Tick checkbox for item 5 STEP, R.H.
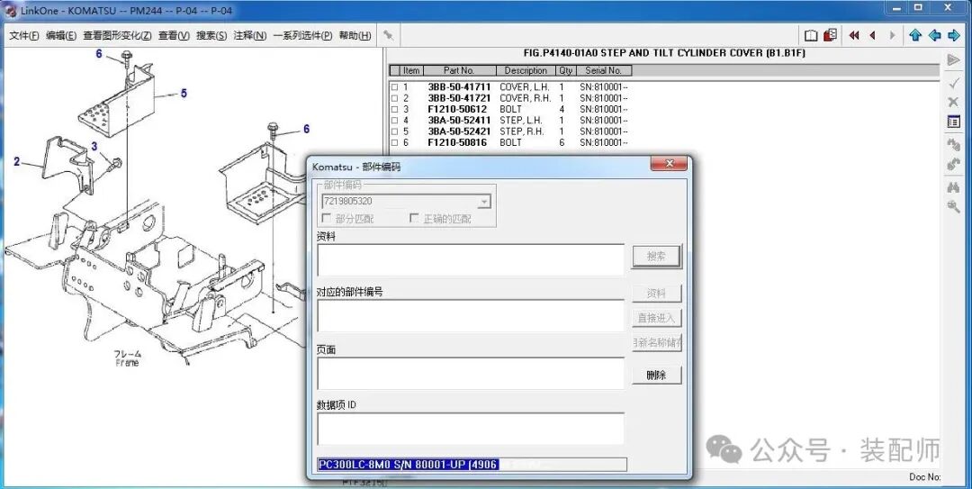Image resolution: width=972 pixels, height=489 pixels. (394, 132)
